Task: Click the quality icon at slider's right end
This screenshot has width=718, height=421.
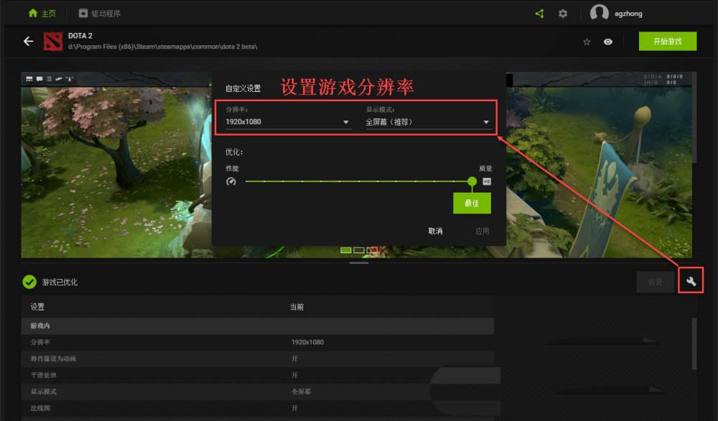Action: [x=487, y=181]
